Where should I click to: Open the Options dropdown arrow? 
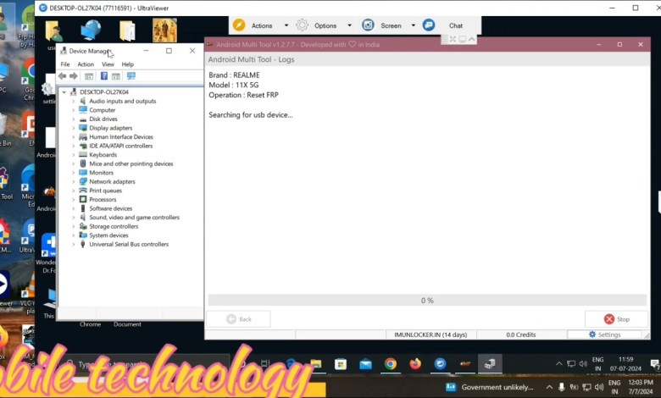(349, 25)
